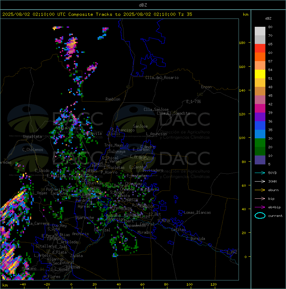Select the dark orange 60 dBZ swatch
286x289 pixels.
(260, 57)
